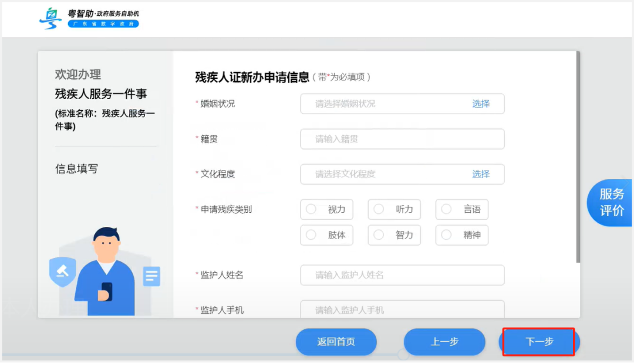Click the shield badge icon on illustration
This screenshot has height=364, width=634.
click(x=62, y=272)
